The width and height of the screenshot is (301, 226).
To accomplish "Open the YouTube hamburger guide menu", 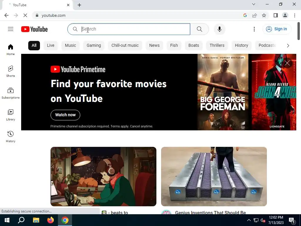I will click(x=11, y=29).
